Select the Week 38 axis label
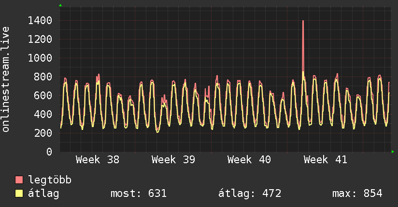This screenshot has height=207, width=398. [x=98, y=160]
